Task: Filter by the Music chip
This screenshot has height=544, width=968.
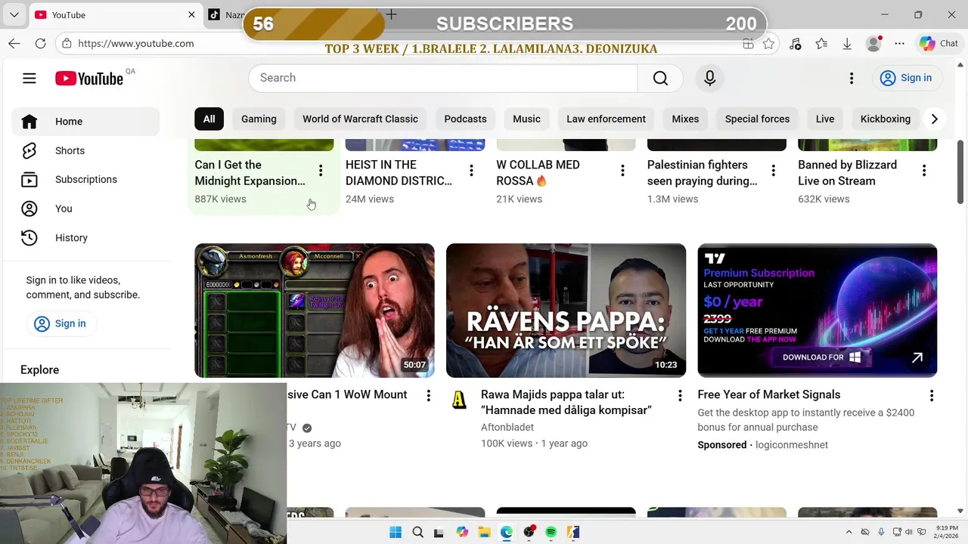Action: tap(526, 119)
